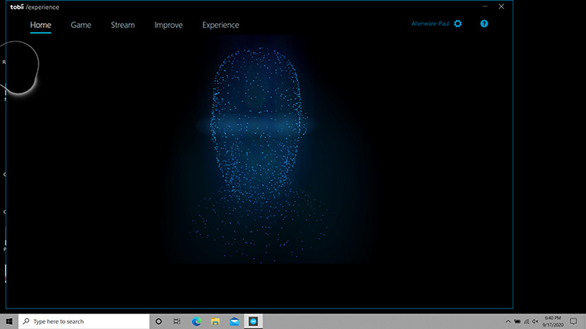Open Task View from the taskbar

click(x=177, y=322)
